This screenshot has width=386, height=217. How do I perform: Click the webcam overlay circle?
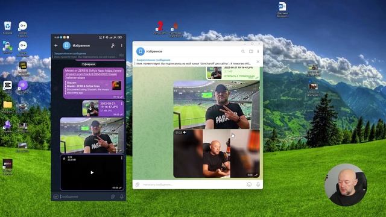(x=346, y=184)
